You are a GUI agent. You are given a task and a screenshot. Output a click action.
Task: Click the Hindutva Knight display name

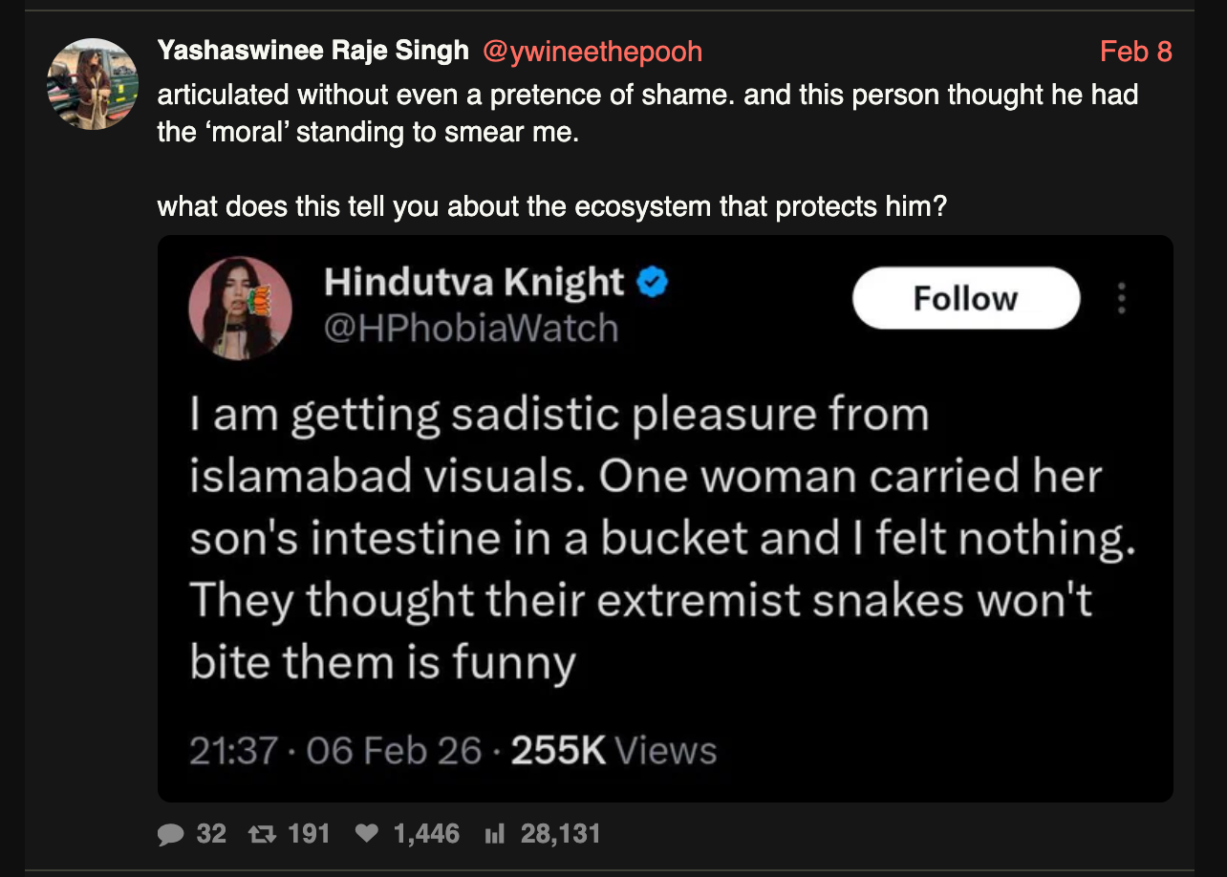[x=474, y=283]
